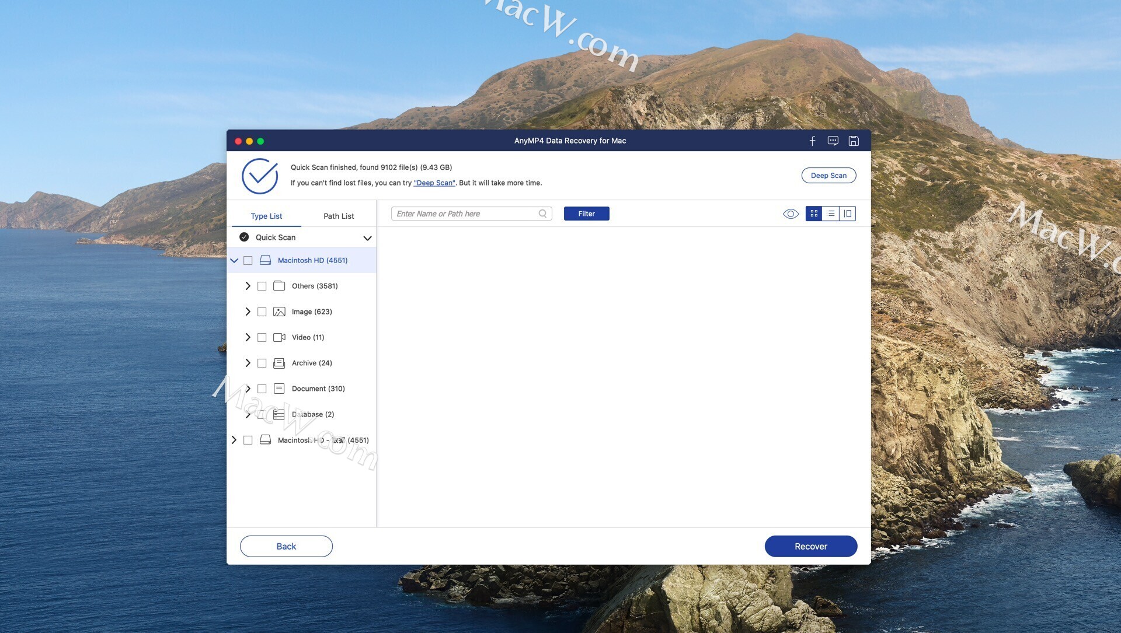Image resolution: width=1121 pixels, height=633 pixels.
Task: Expand the Database (2) category
Action: 248,414
